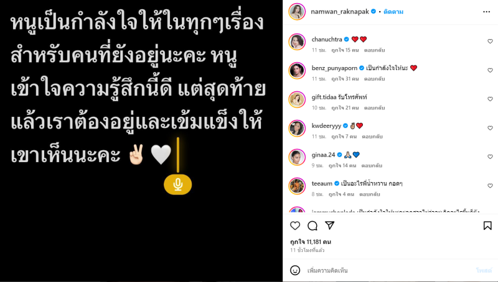Like gift.tidaa's comment heart
This screenshot has height=282, width=498.
(490, 99)
